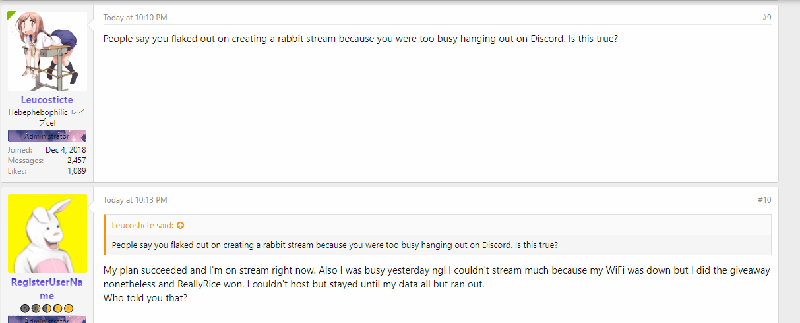
Task: Click RegisterUserName's Administrator banner
Action: click(x=47, y=320)
